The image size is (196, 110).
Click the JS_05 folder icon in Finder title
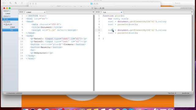tap(92, 4)
